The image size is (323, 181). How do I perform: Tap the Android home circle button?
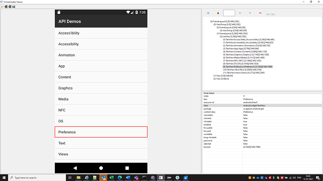101,168
